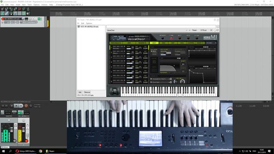Open the Insert menu in REAPER
The image size is (274, 154).
18,5
